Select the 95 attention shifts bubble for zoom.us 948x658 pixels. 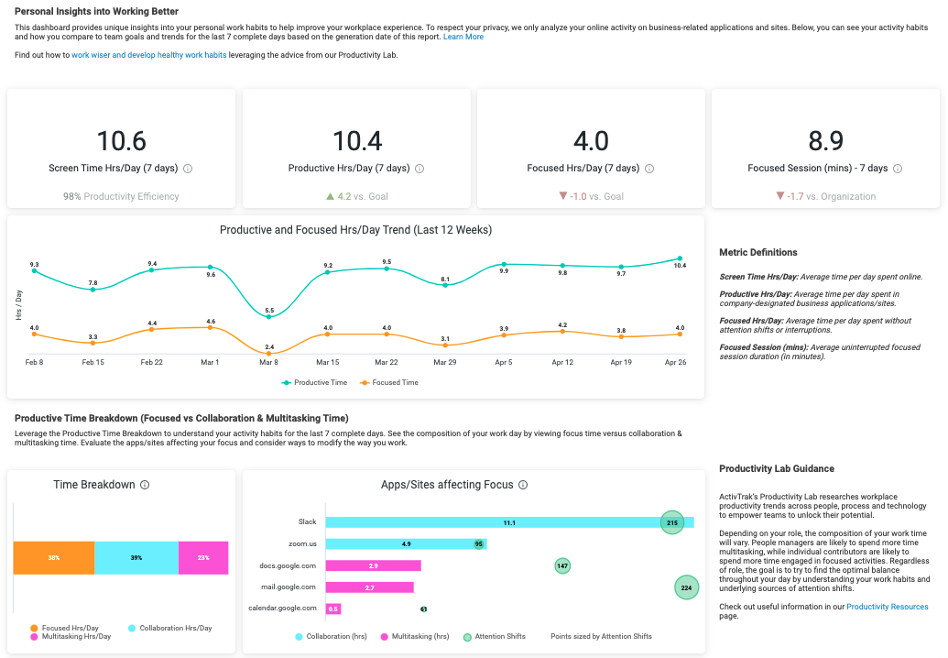tap(479, 544)
